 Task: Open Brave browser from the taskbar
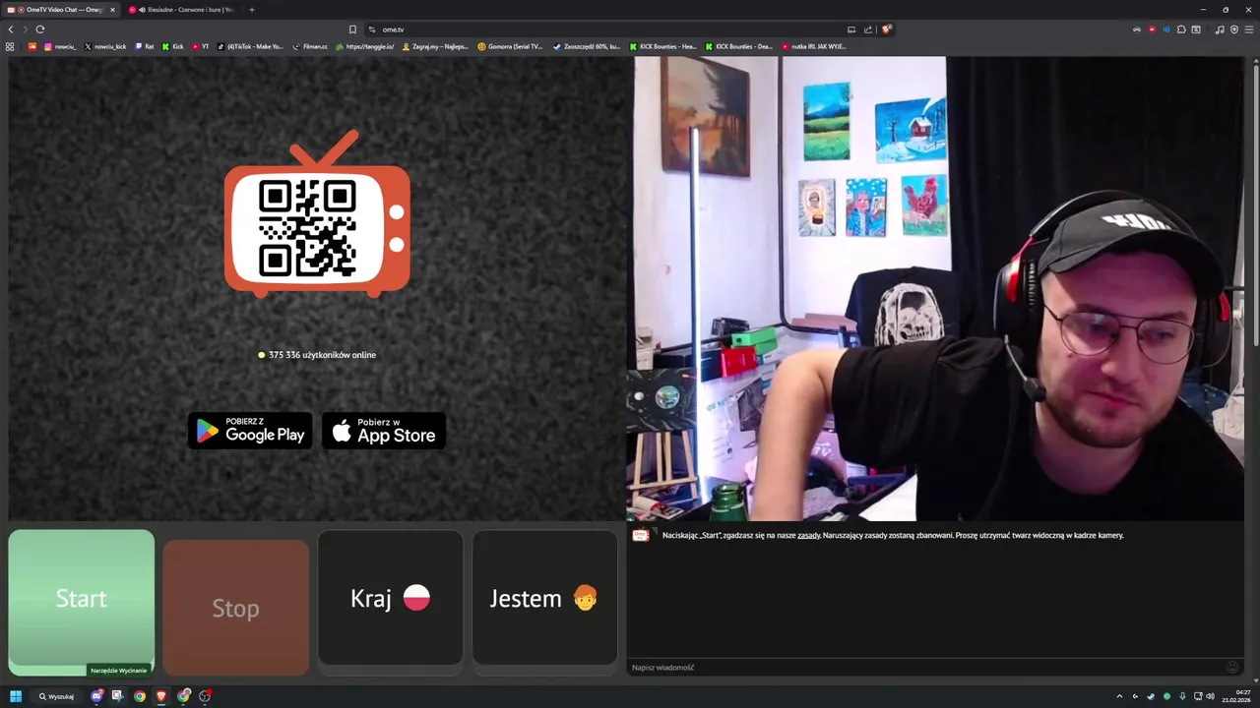pos(161,696)
